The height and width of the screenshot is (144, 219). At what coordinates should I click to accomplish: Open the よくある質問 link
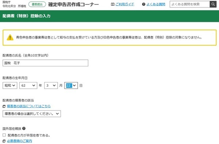coord(156,4)
